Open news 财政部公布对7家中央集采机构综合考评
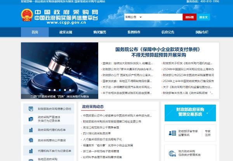This screenshot has width=233, height=161. [128, 69]
